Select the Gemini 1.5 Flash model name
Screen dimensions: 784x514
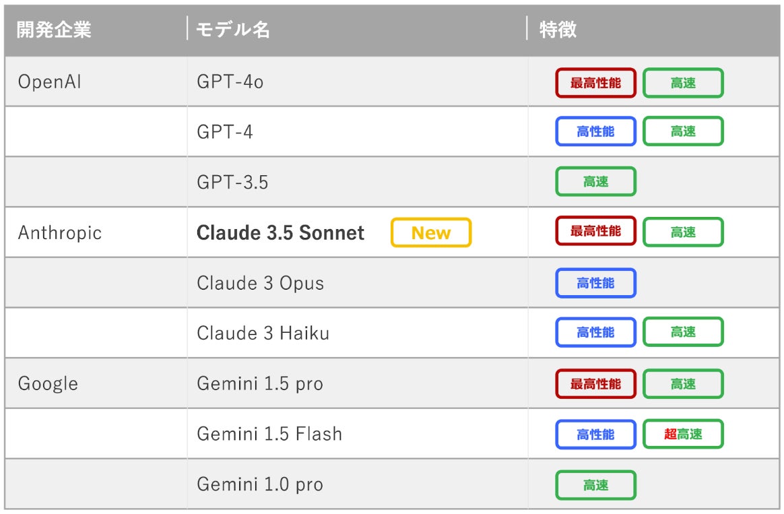tap(269, 434)
